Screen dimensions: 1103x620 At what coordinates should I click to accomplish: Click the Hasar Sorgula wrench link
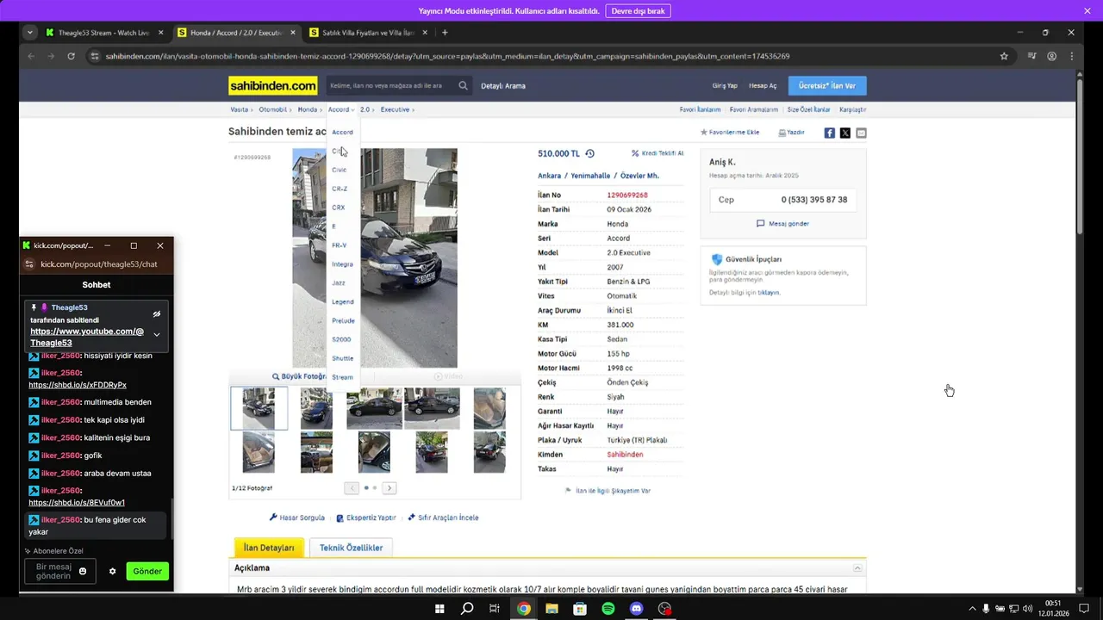pyautogui.click(x=296, y=518)
